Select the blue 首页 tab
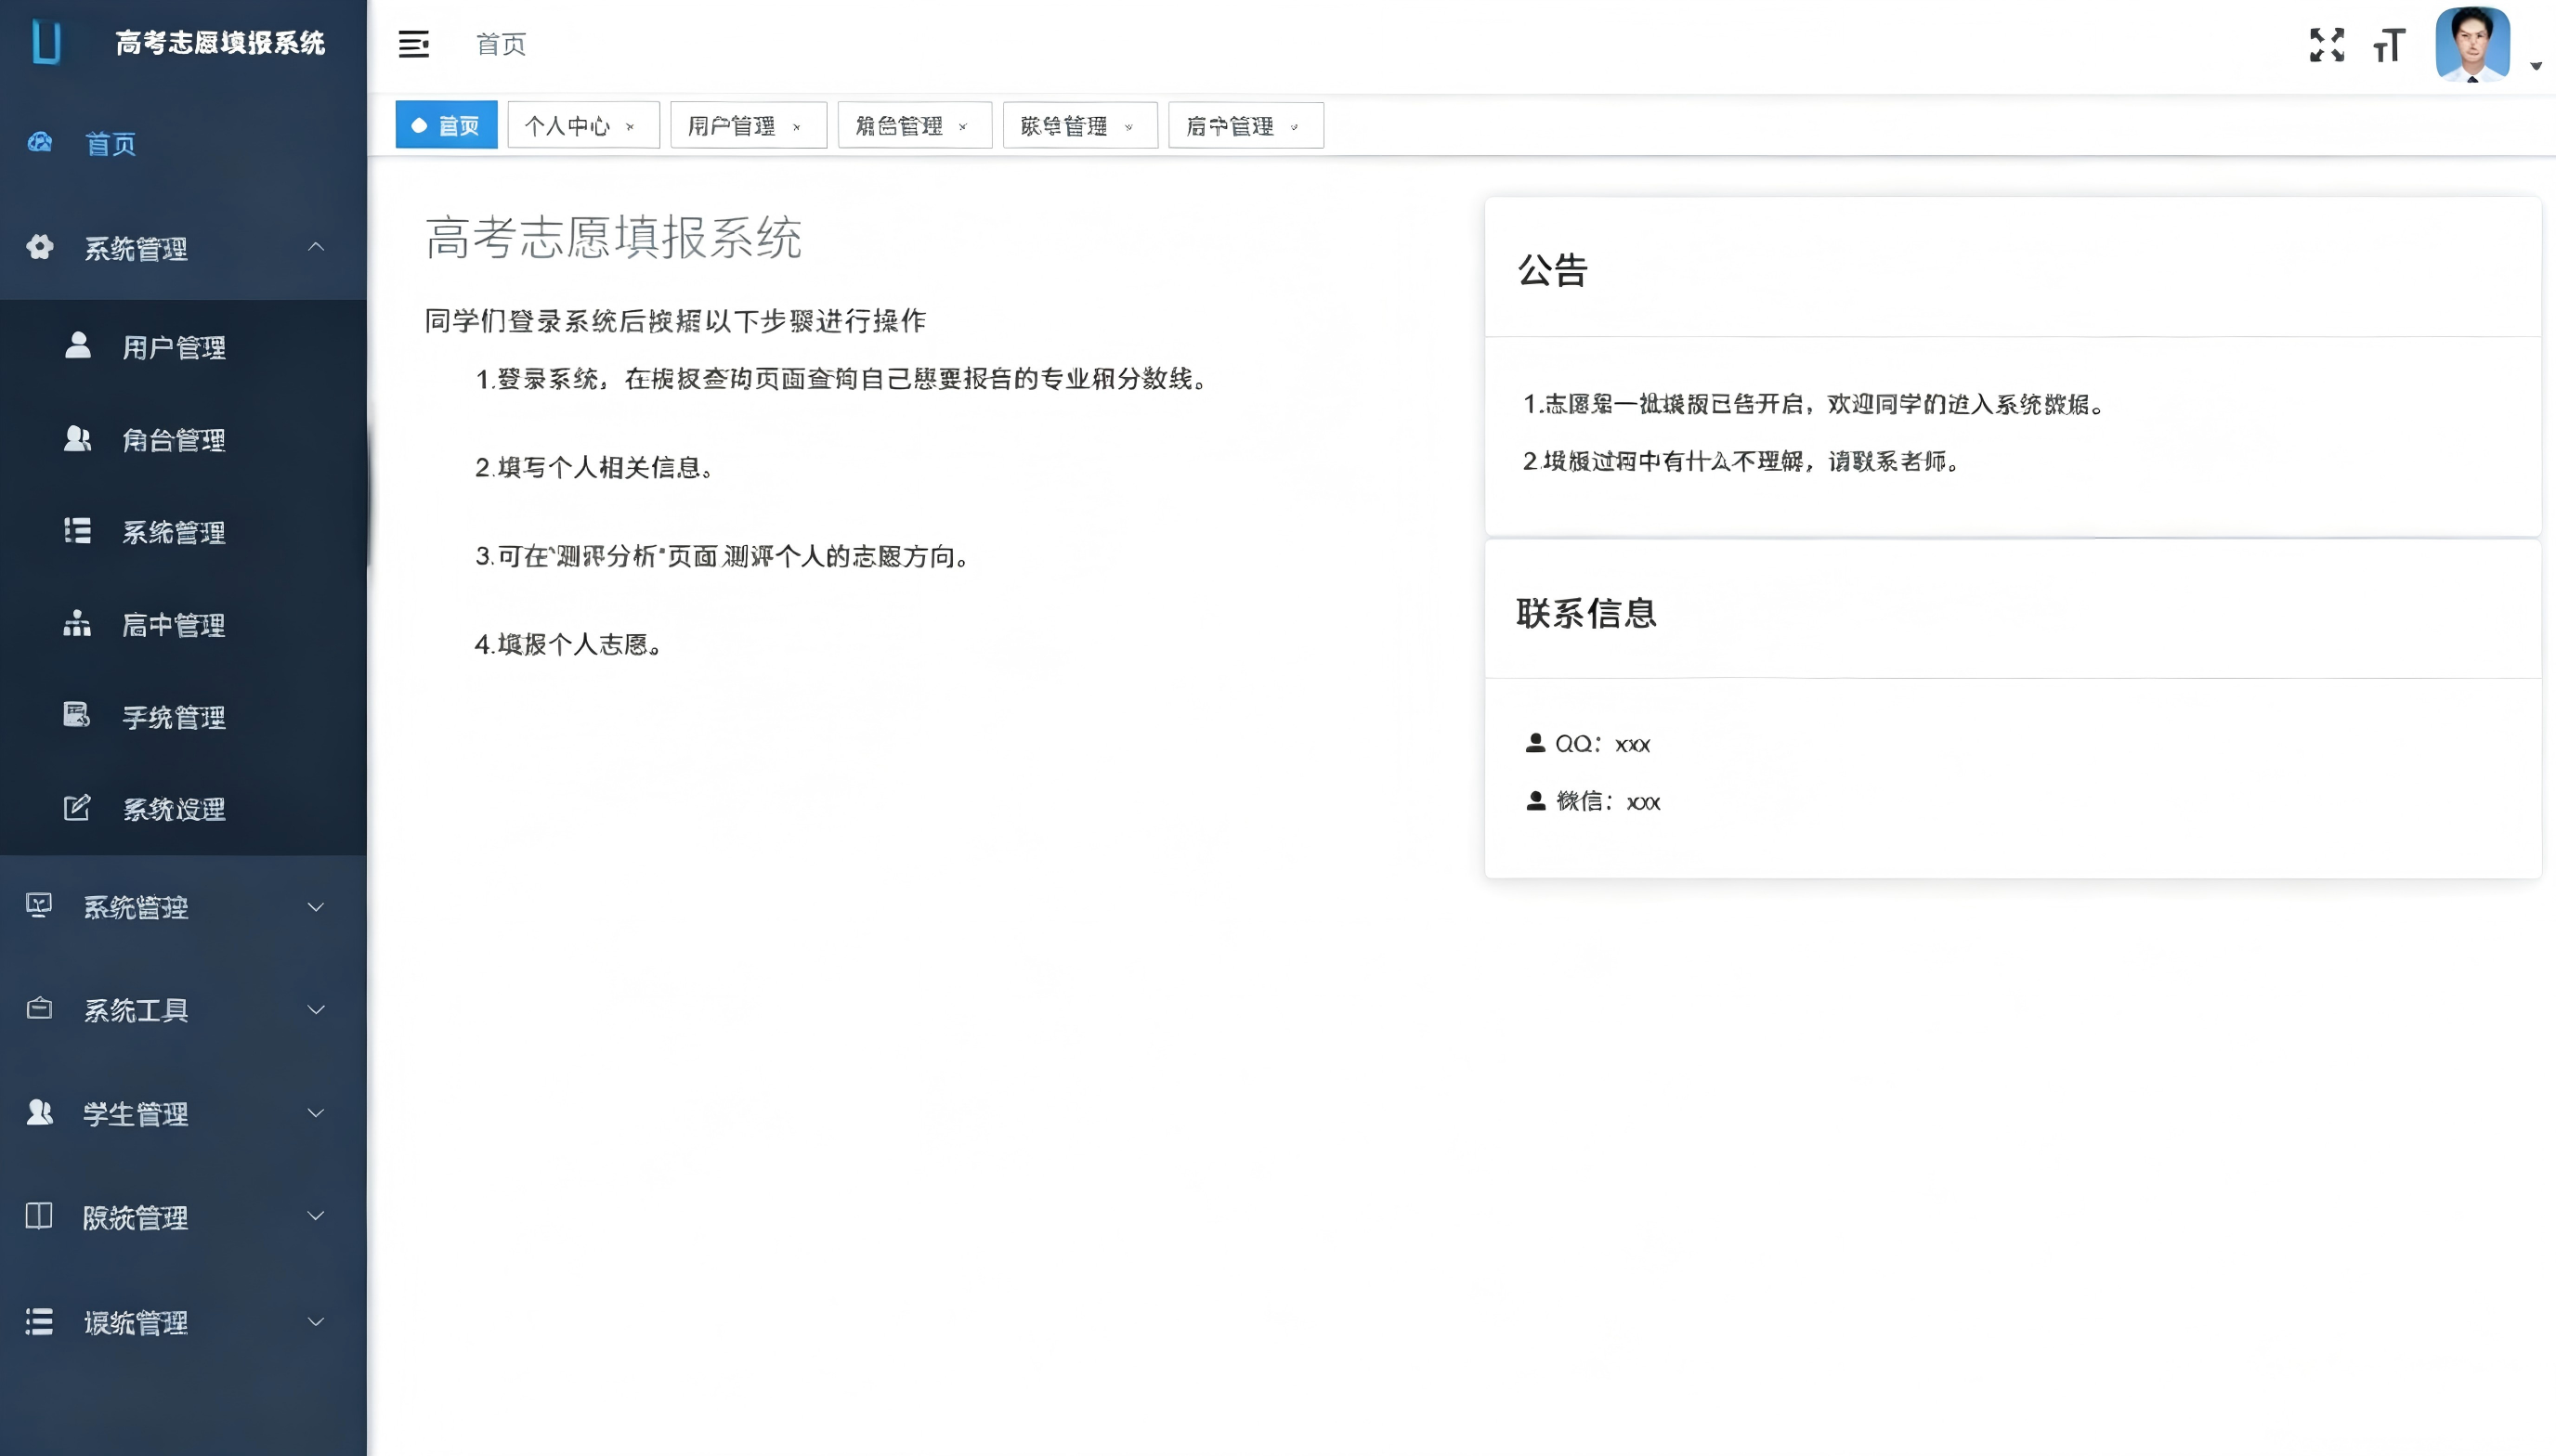The height and width of the screenshot is (1456, 2556). [446, 126]
